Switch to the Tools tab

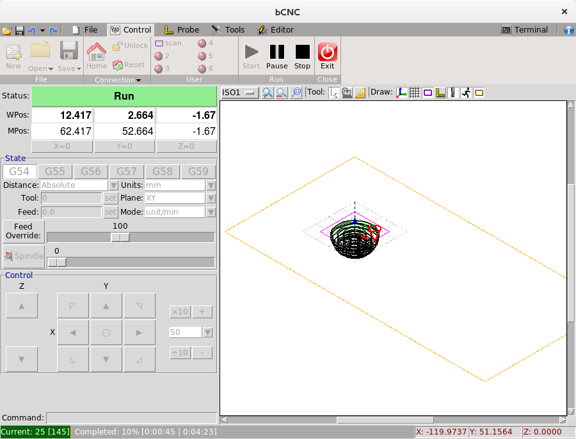228,30
